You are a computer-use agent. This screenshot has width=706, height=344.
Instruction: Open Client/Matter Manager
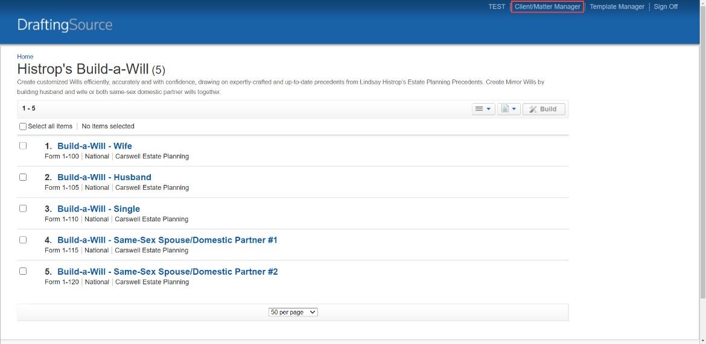[547, 7]
